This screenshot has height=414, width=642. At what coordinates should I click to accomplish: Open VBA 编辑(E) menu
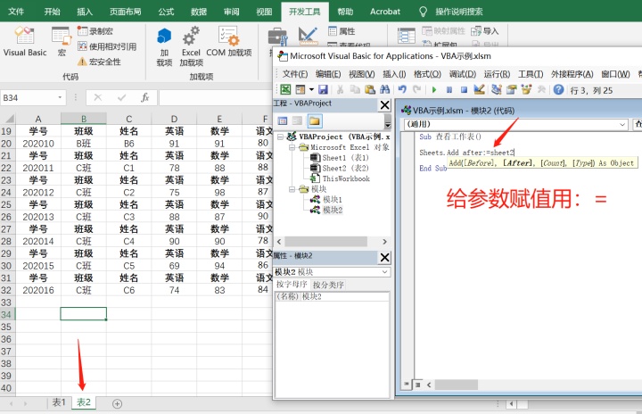(328, 74)
